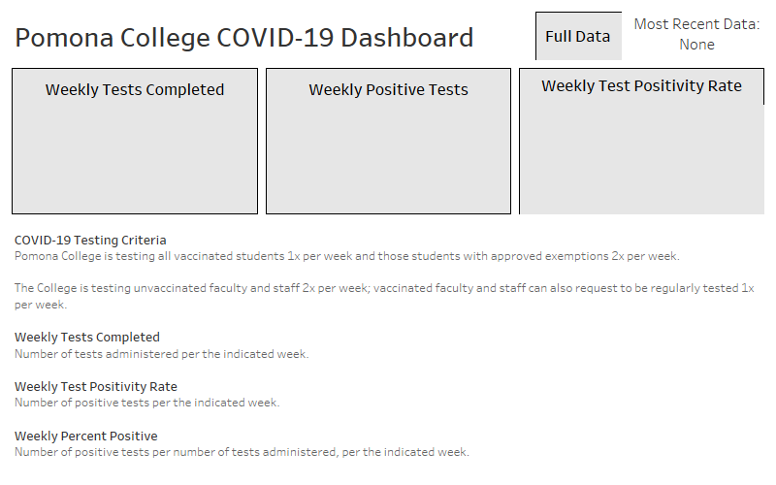The height and width of the screenshot is (485, 776).
Task: Click the paragraph about unvaccinated faculty and staff
Action: pos(384,296)
